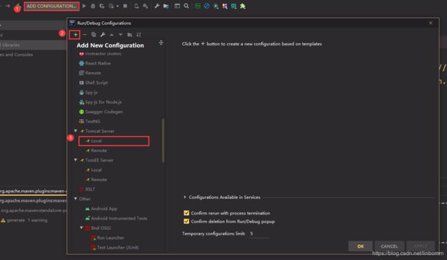
Task: Expand Configurations Available in Services section
Action: tap(185, 197)
